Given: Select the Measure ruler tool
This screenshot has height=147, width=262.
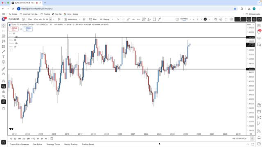Looking at the screenshot, I should pos(4,69).
